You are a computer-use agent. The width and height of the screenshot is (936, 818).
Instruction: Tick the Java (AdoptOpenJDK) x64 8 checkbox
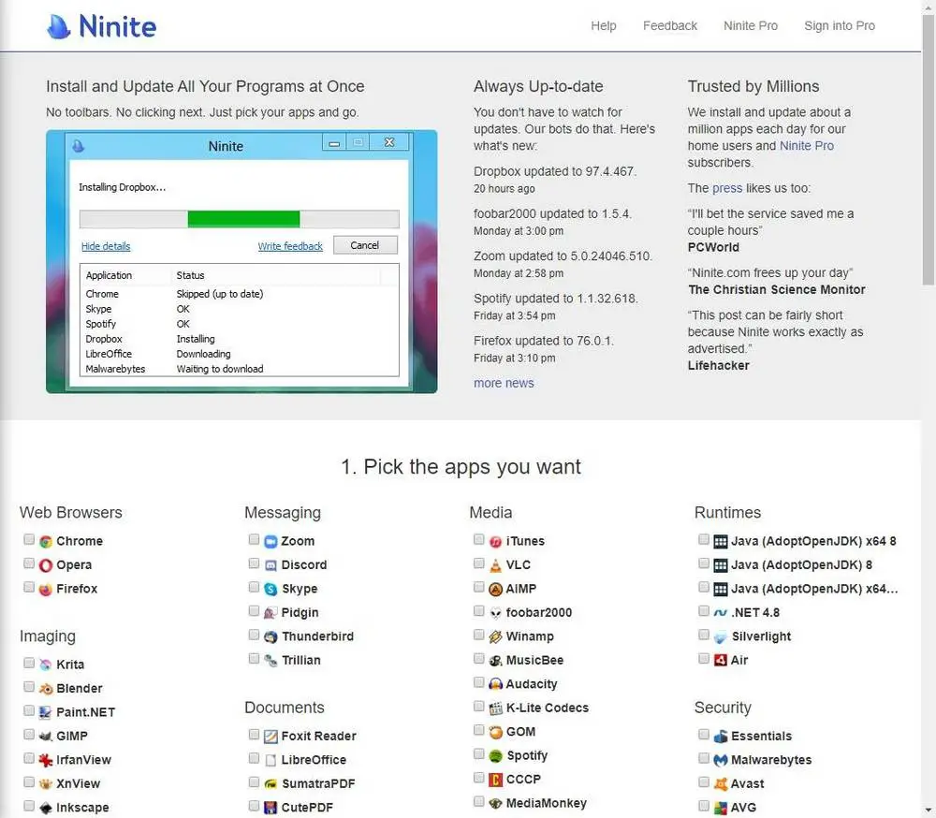click(704, 540)
